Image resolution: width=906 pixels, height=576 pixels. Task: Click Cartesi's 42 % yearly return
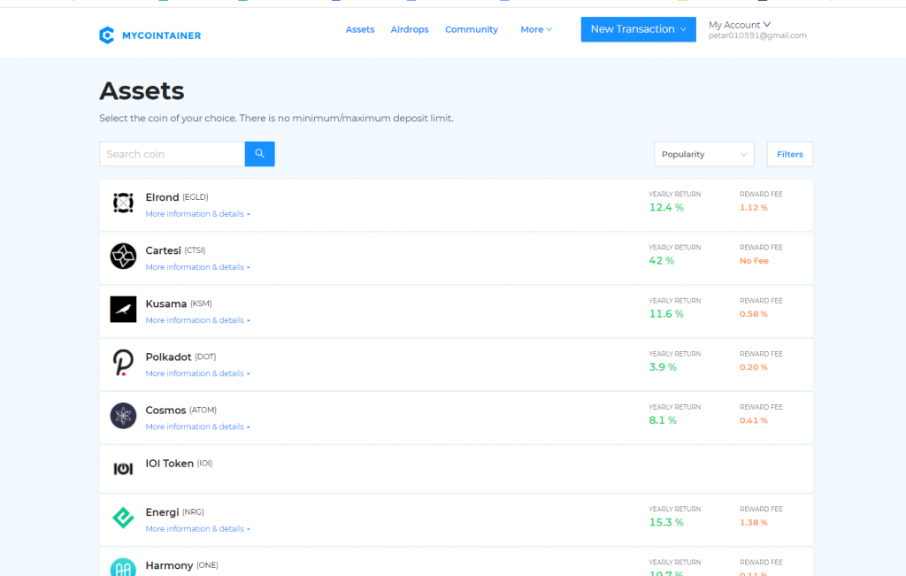click(662, 260)
